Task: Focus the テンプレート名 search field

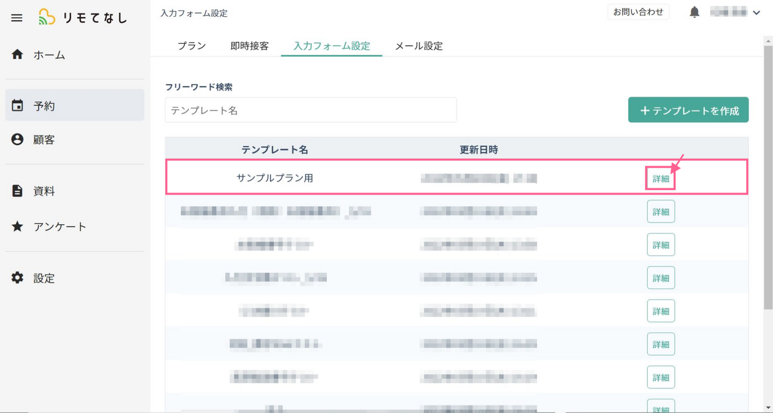Action: [310, 110]
